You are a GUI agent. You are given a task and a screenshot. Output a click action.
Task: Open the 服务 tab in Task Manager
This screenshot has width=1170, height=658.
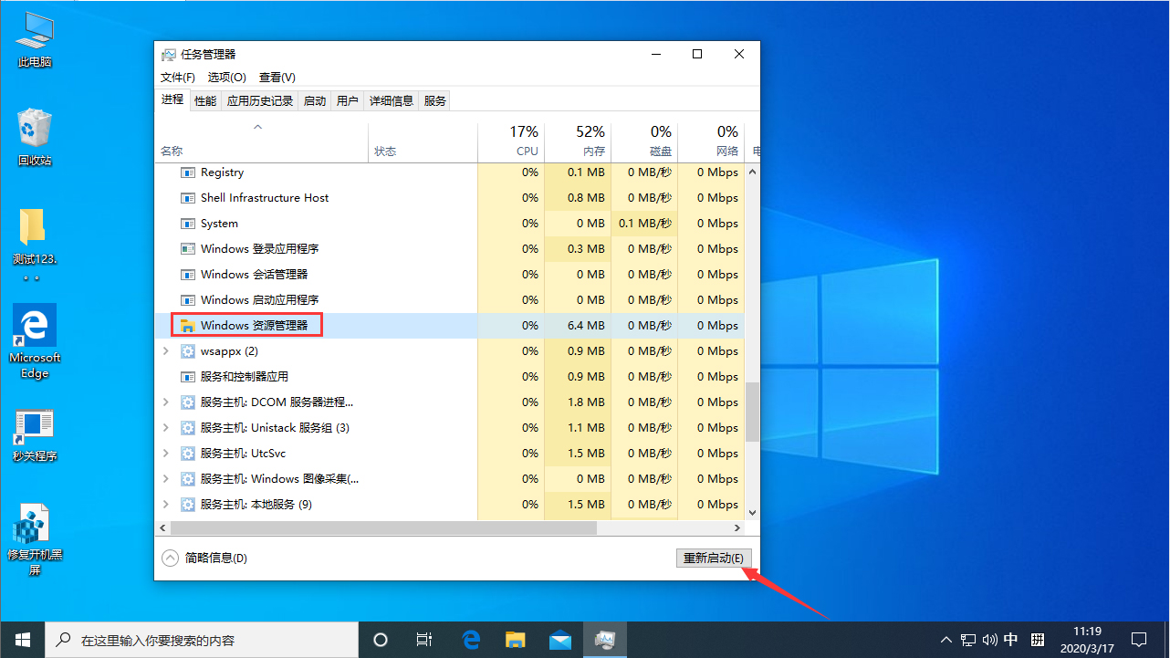(x=434, y=100)
